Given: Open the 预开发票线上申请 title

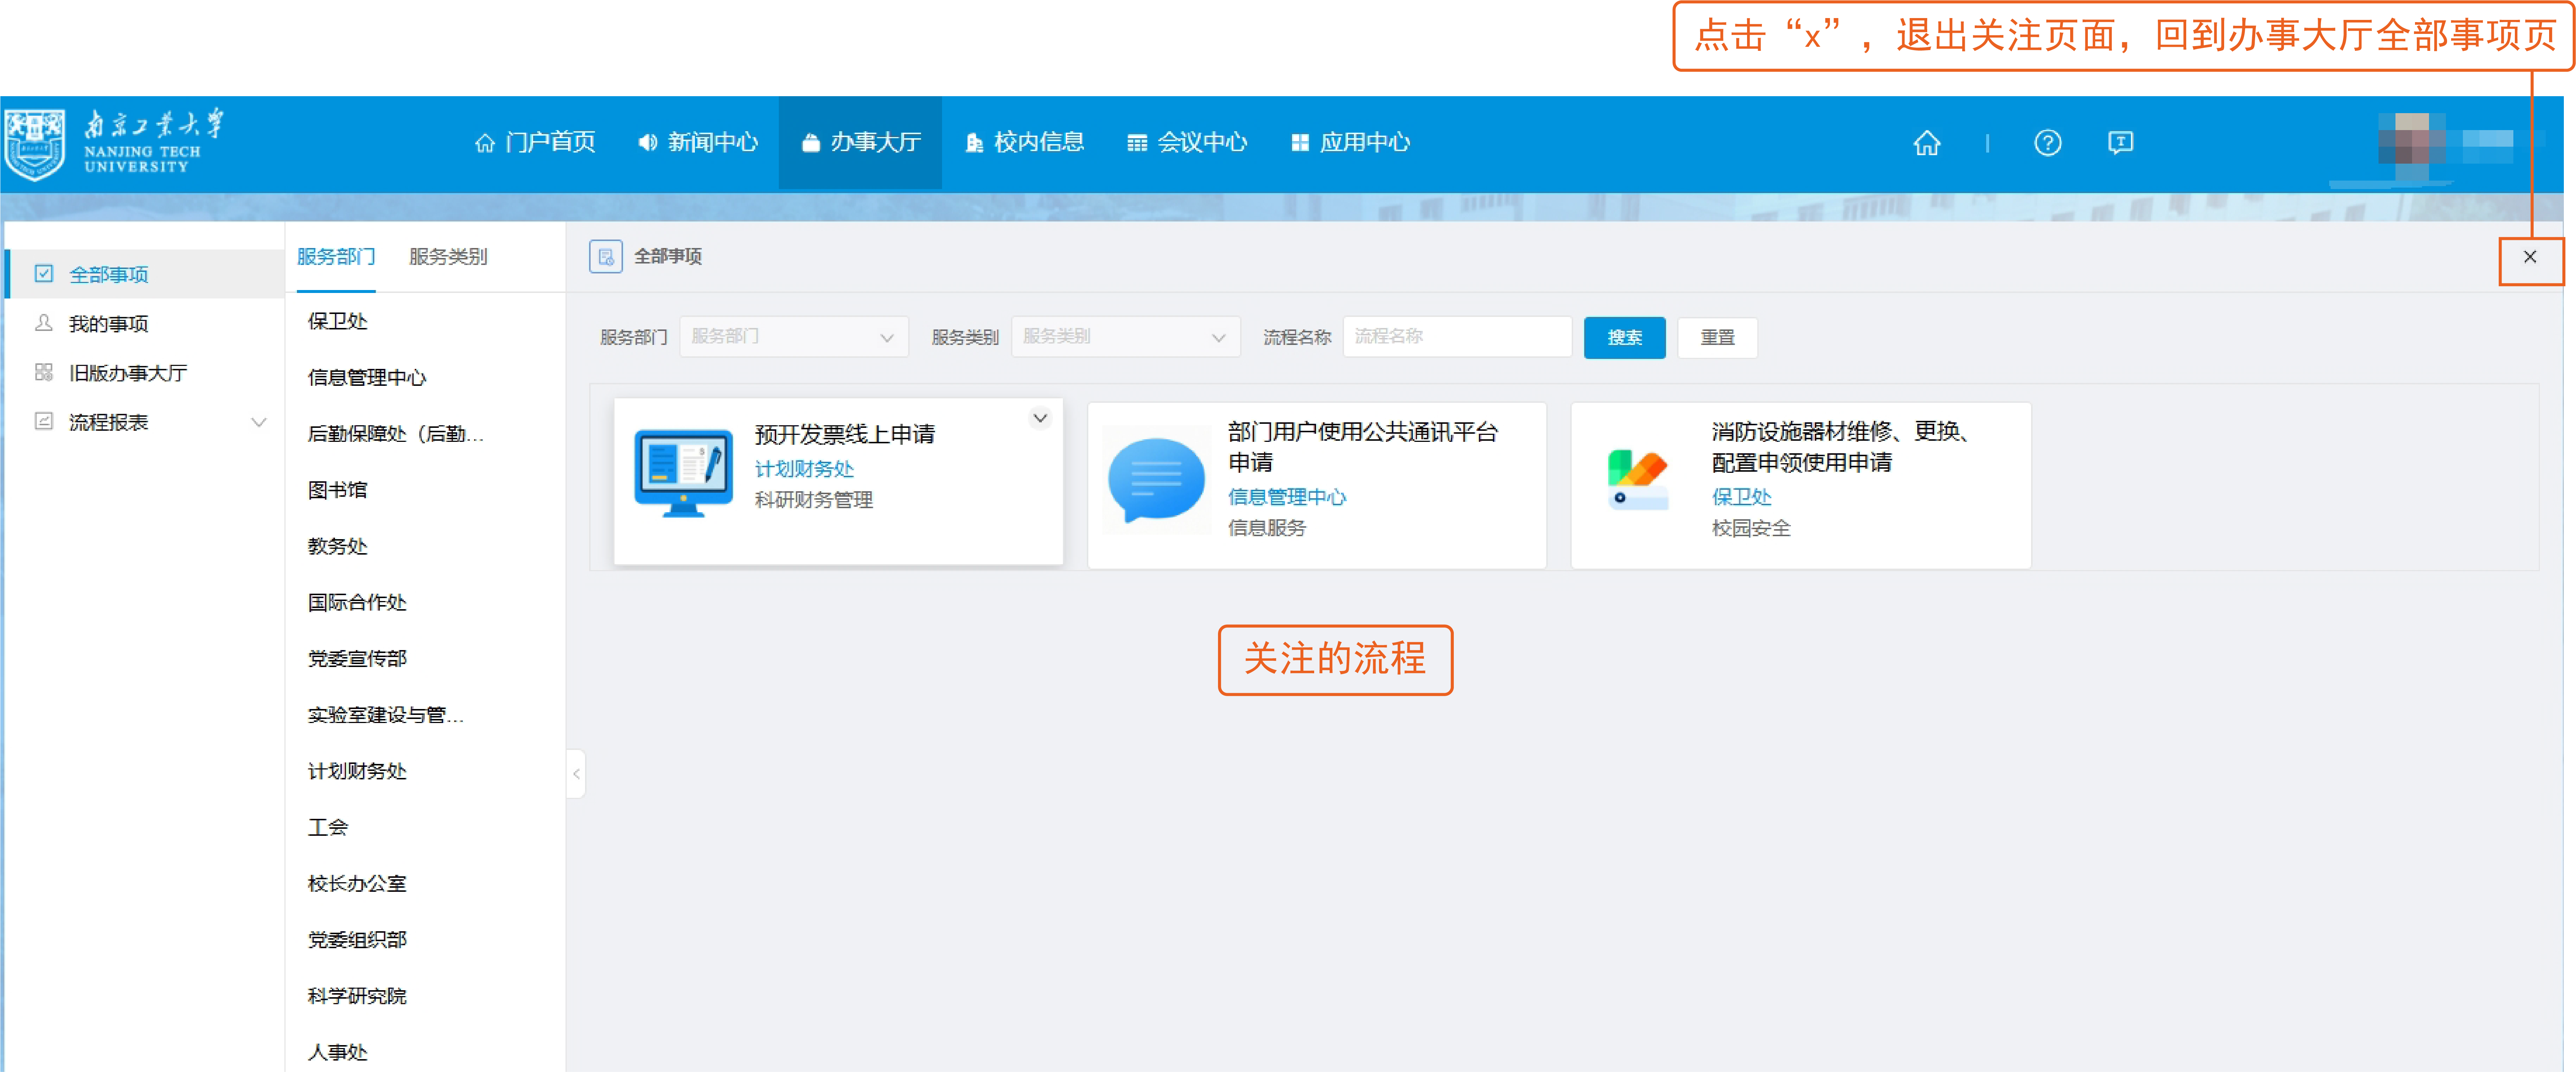Looking at the screenshot, I should tap(845, 434).
